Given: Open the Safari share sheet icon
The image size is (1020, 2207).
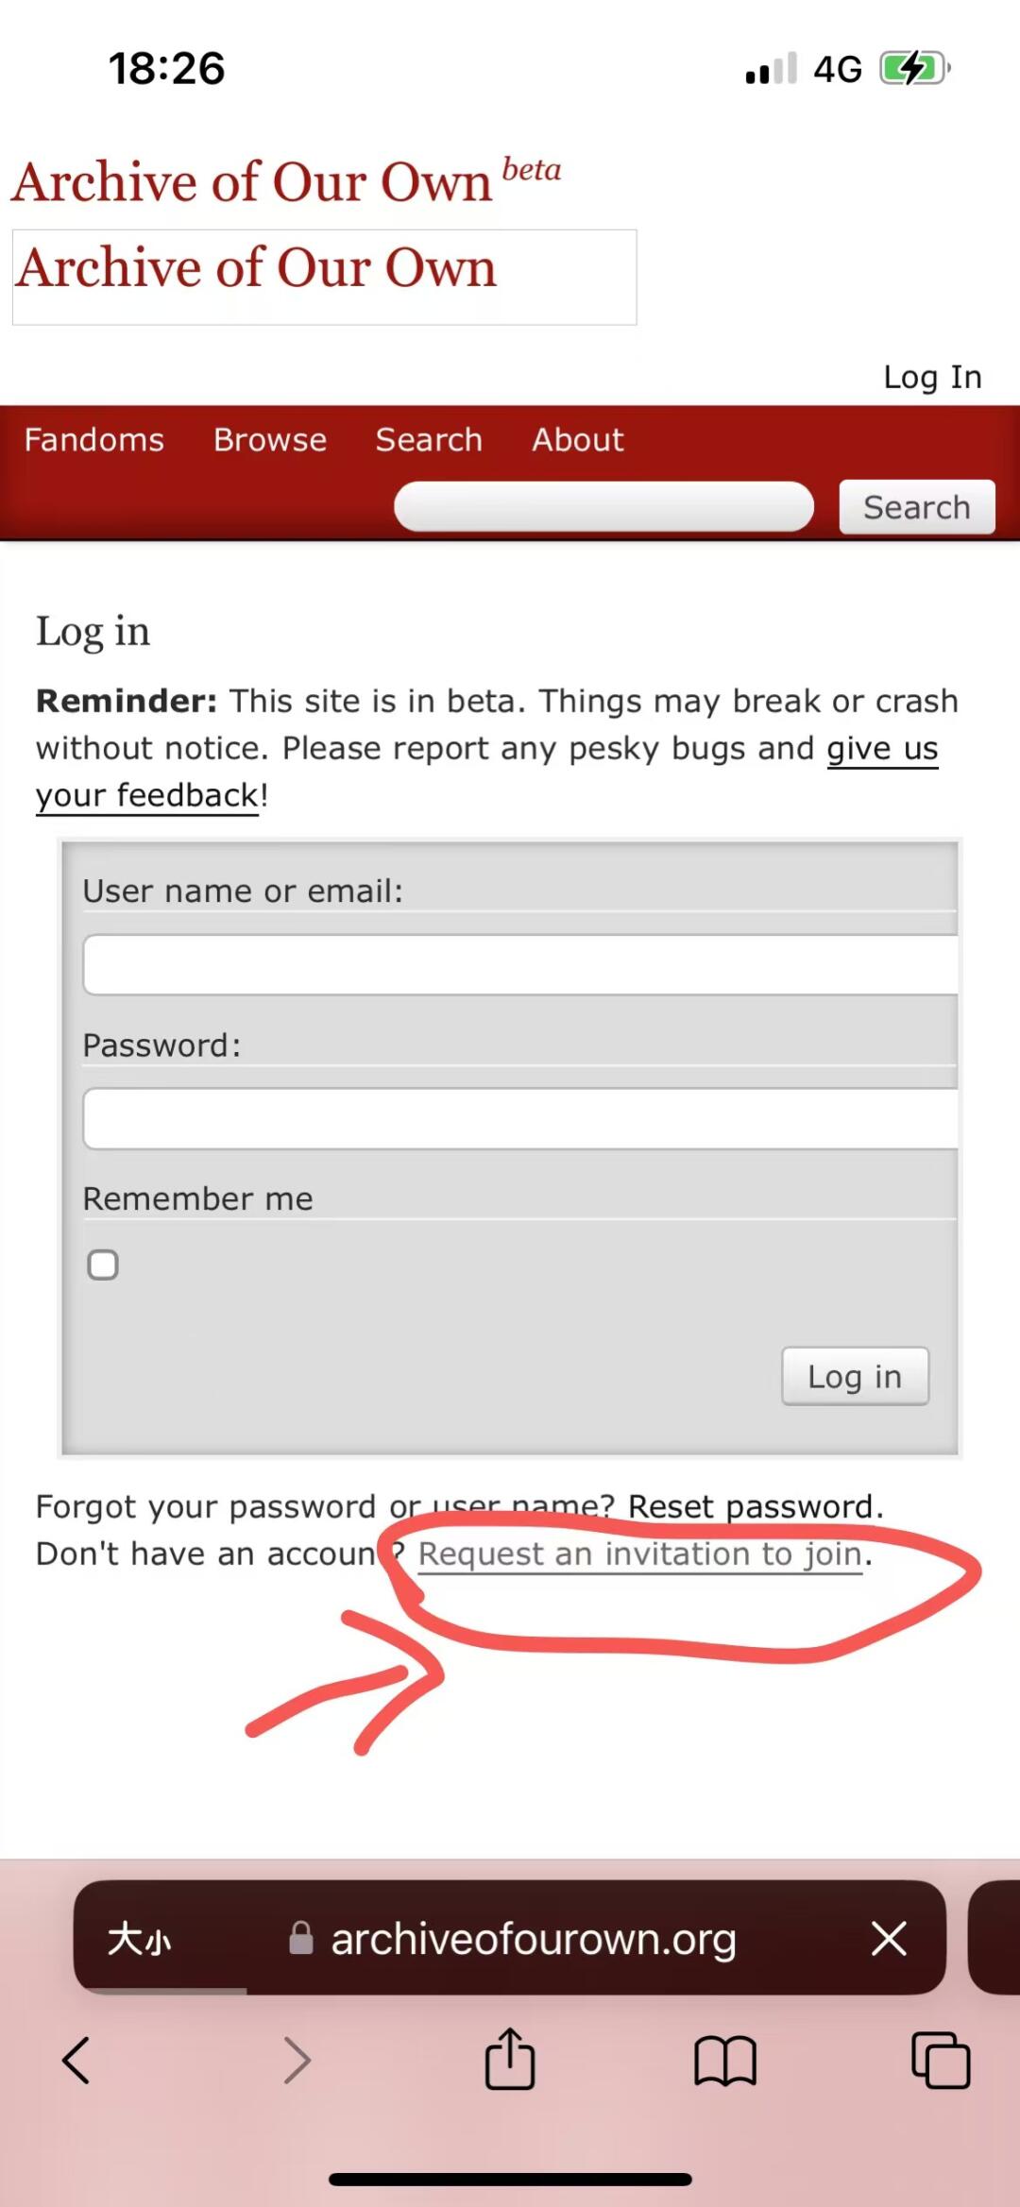Looking at the screenshot, I should [510, 2058].
